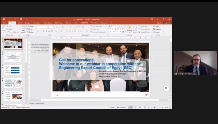The width and height of the screenshot is (218, 124).
Task: Undo the last action
Action: click(x=9, y=19)
